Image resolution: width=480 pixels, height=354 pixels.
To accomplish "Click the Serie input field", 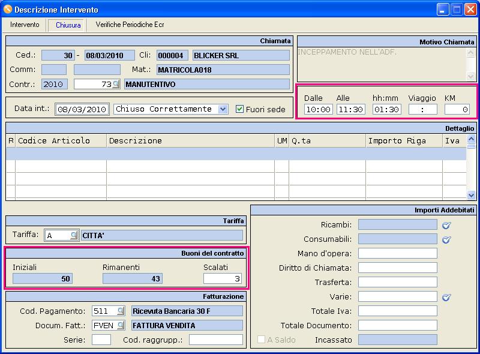I will [x=101, y=340].
